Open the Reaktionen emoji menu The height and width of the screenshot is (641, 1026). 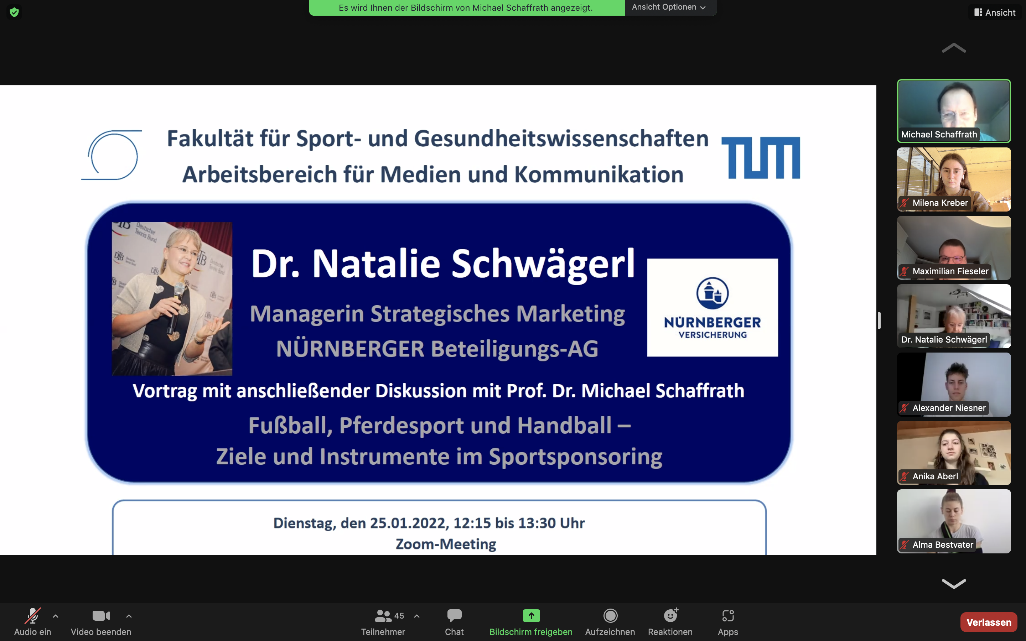(x=670, y=622)
